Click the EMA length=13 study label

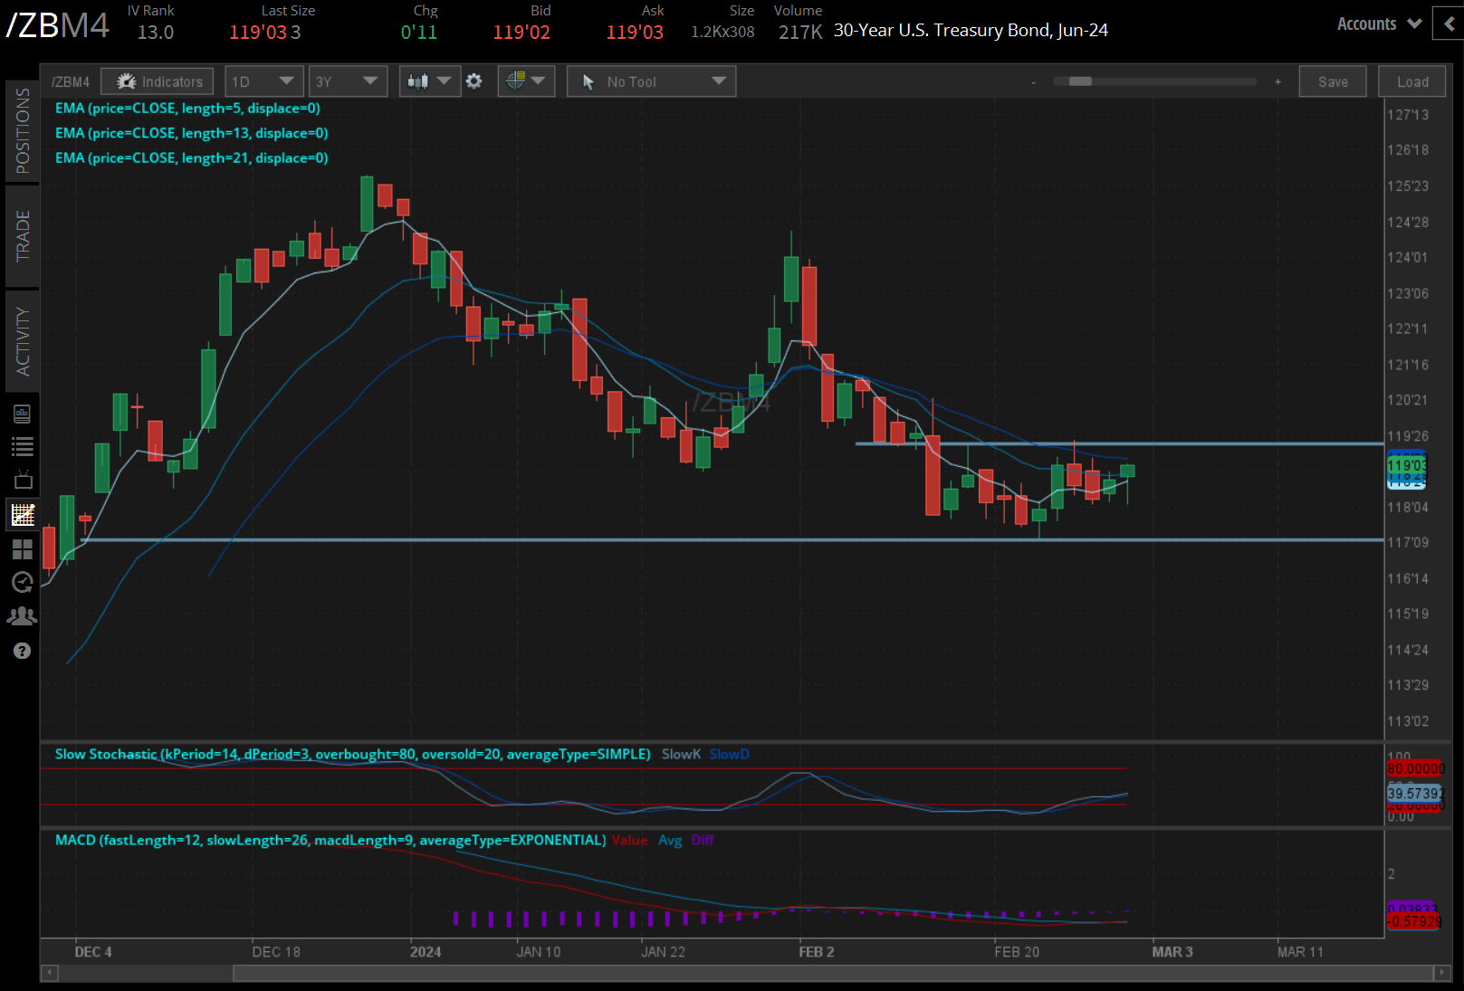click(191, 133)
